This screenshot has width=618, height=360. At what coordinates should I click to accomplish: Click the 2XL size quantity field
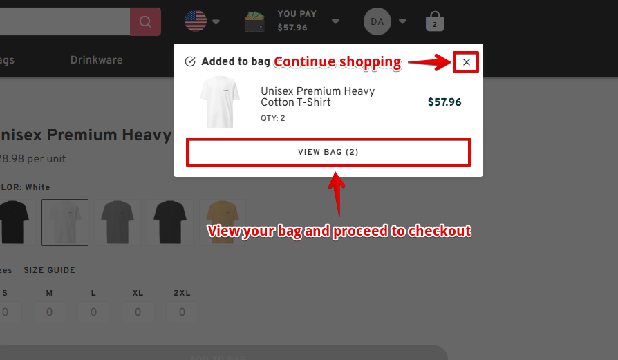pos(182,312)
